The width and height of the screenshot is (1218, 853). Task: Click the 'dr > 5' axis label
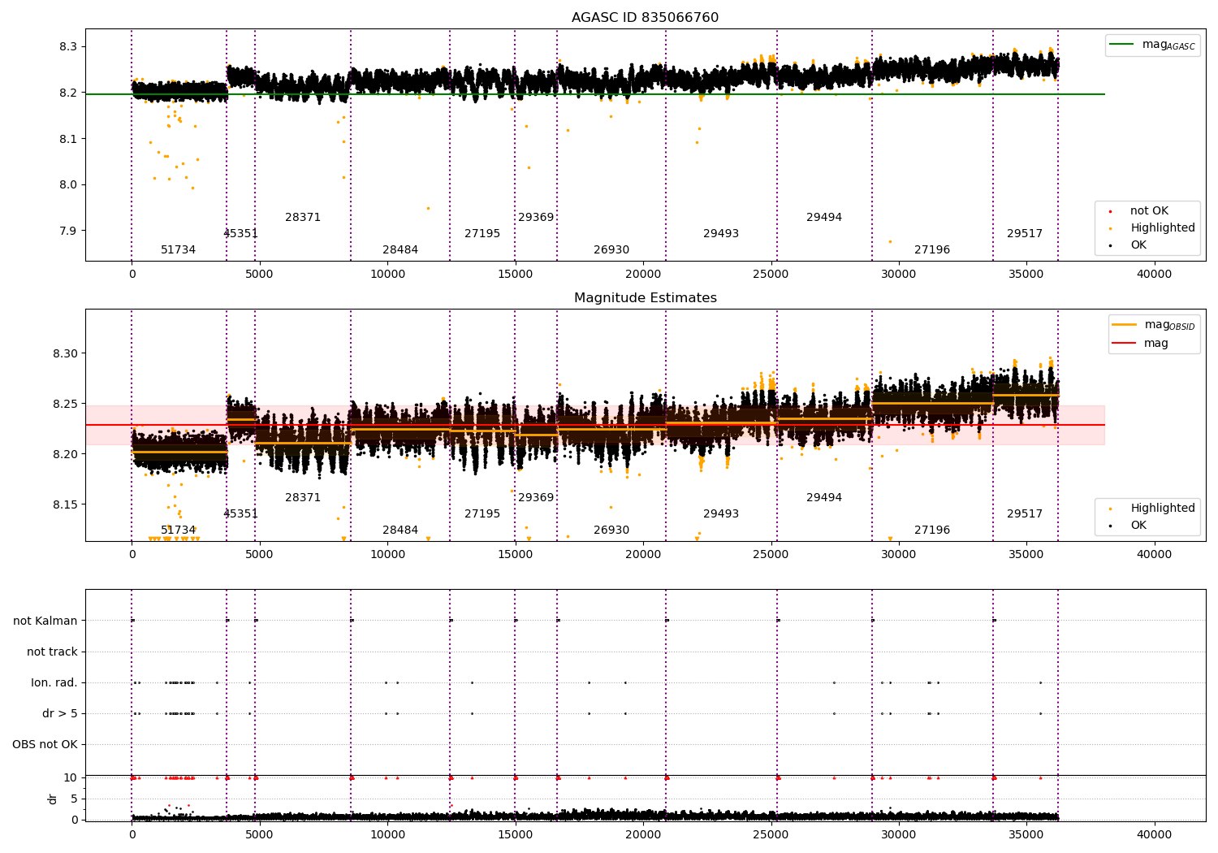click(60, 713)
